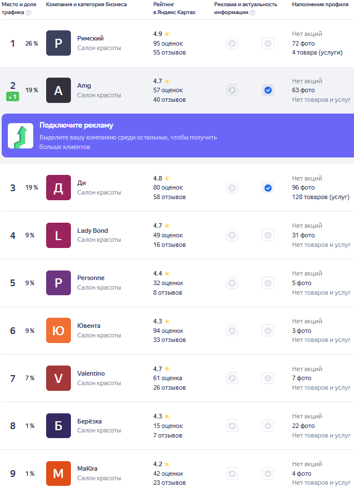The image size is (354, 487).
Task: Click '49 оценок' in the Lady Bond row
Action: pyautogui.click(x=168, y=236)
